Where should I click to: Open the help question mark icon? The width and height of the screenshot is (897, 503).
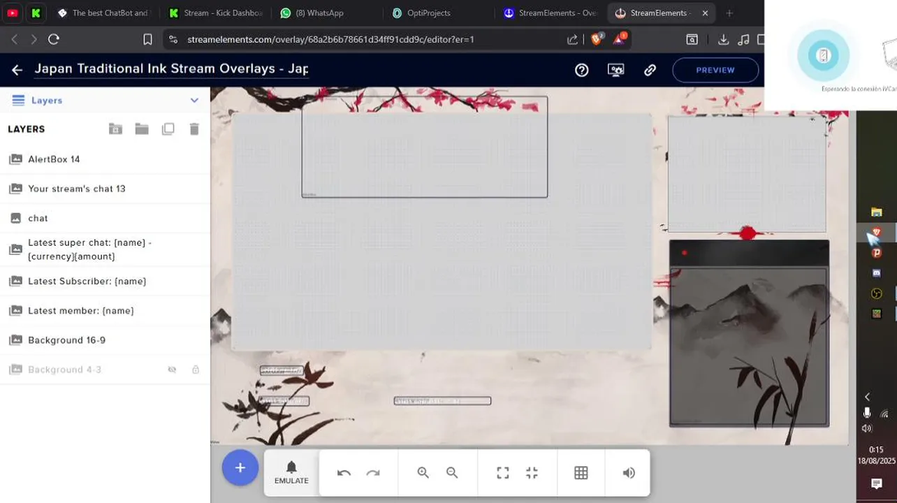tap(582, 70)
